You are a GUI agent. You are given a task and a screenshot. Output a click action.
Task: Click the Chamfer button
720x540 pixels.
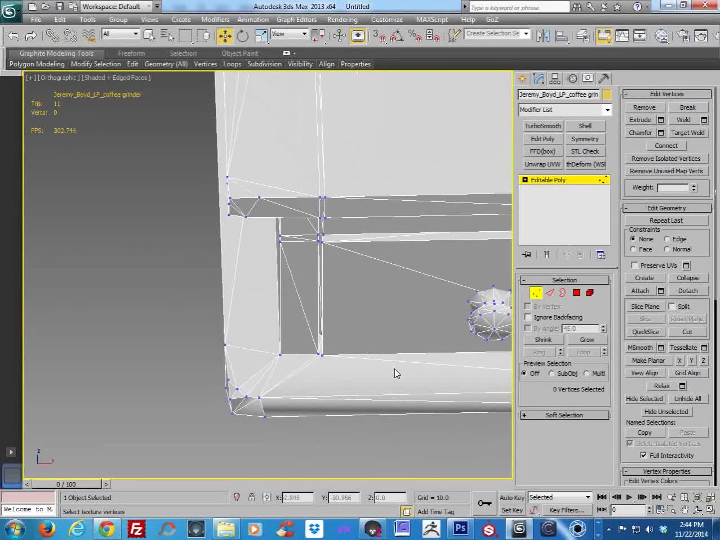click(640, 133)
